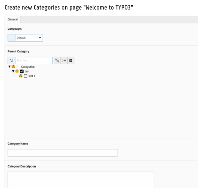Click the category icon beside test
The image size is (198, 188).
(x=17, y=71)
